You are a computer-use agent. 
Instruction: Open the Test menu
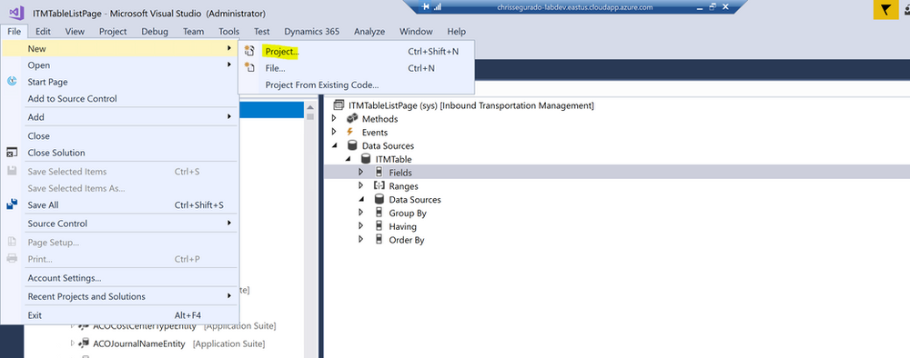point(262,31)
